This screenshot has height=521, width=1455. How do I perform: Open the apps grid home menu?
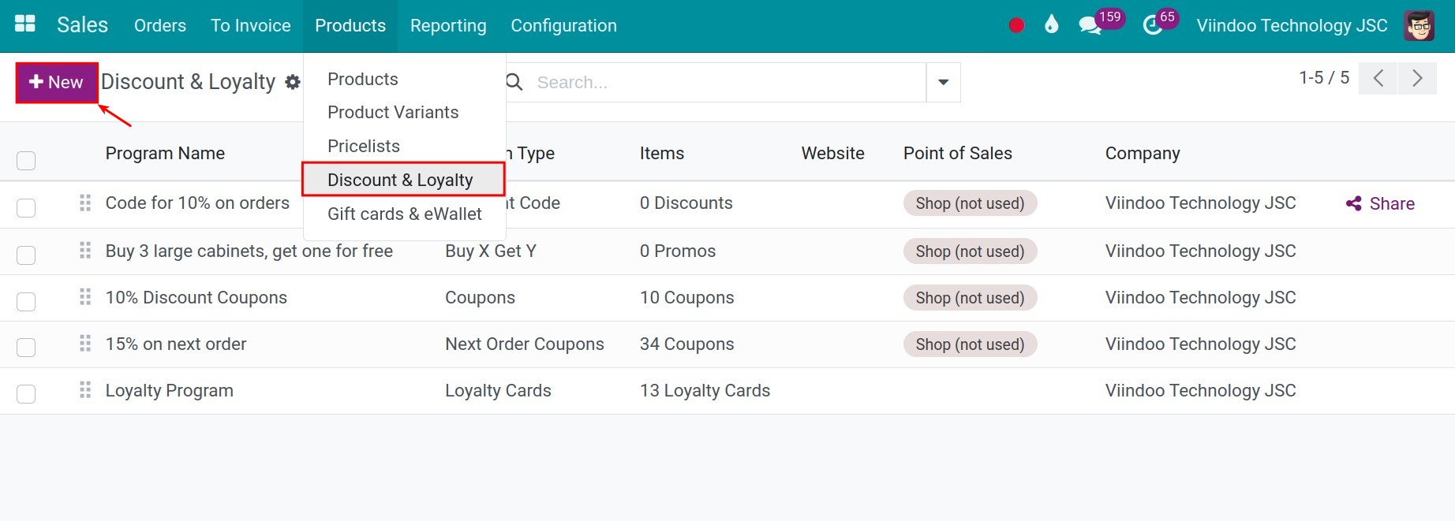click(25, 24)
